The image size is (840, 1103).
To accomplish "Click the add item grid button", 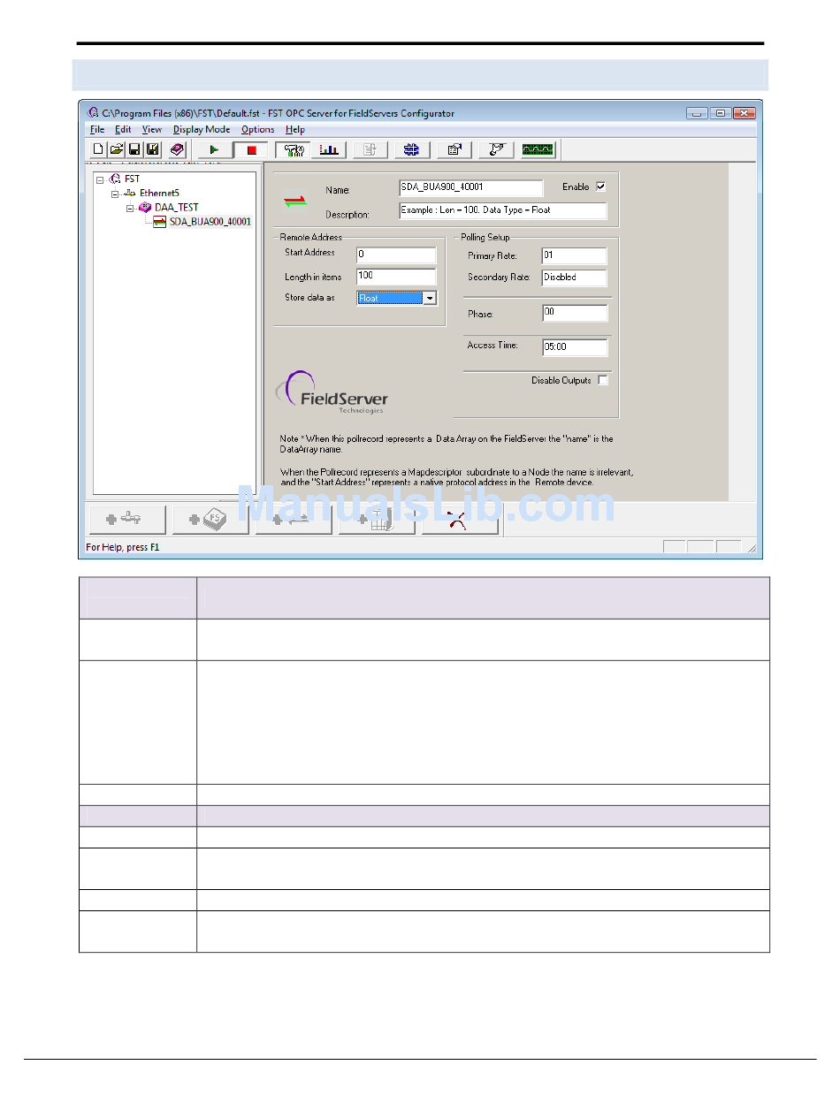I will (377, 520).
